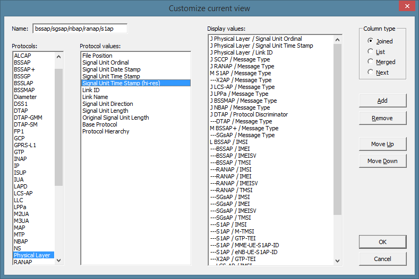
Task: Select ---S1AP / M-TMSI display value
Action: (271, 231)
